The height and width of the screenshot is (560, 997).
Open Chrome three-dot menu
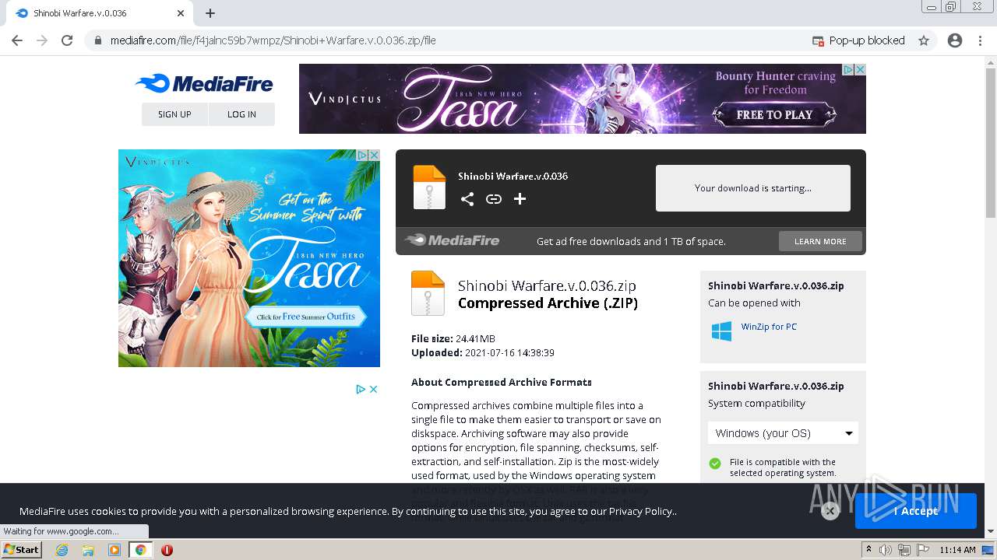click(980, 40)
